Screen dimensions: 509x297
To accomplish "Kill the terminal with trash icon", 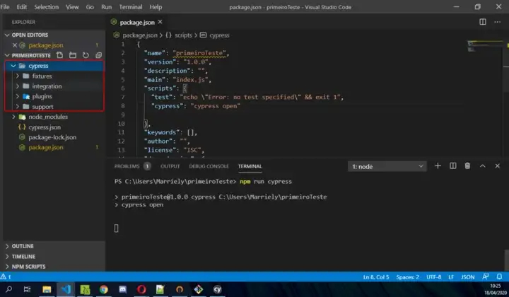I will coord(467,166).
